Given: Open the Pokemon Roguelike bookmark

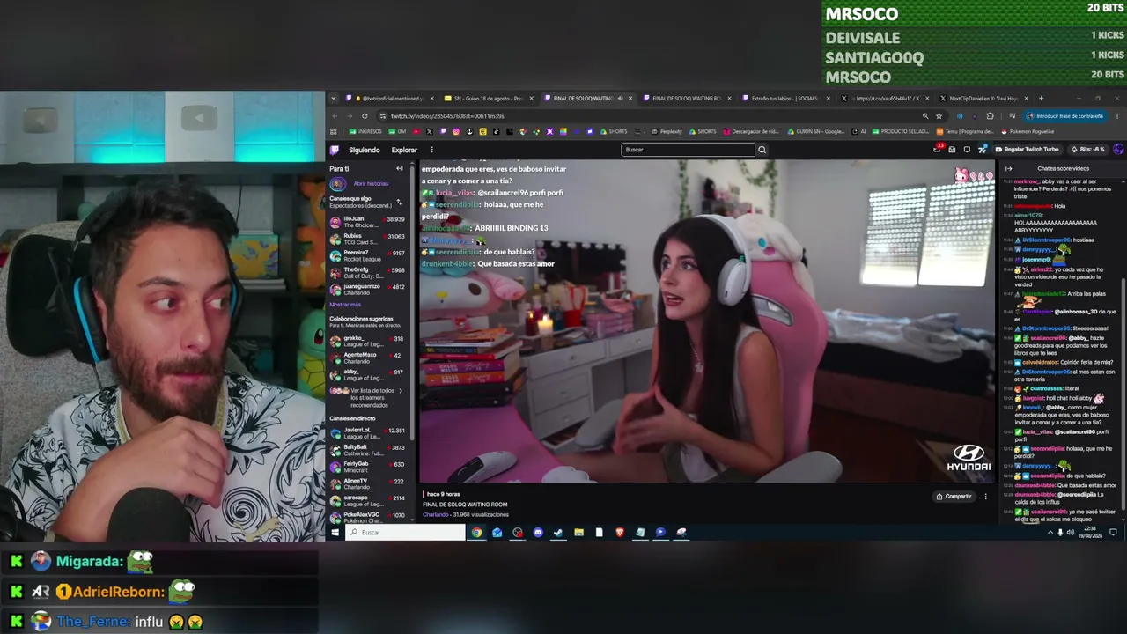Looking at the screenshot, I should coord(1028,131).
